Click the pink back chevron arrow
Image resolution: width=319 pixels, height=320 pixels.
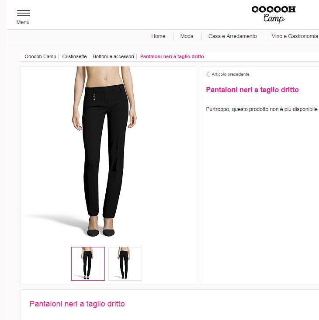(x=208, y=74)
